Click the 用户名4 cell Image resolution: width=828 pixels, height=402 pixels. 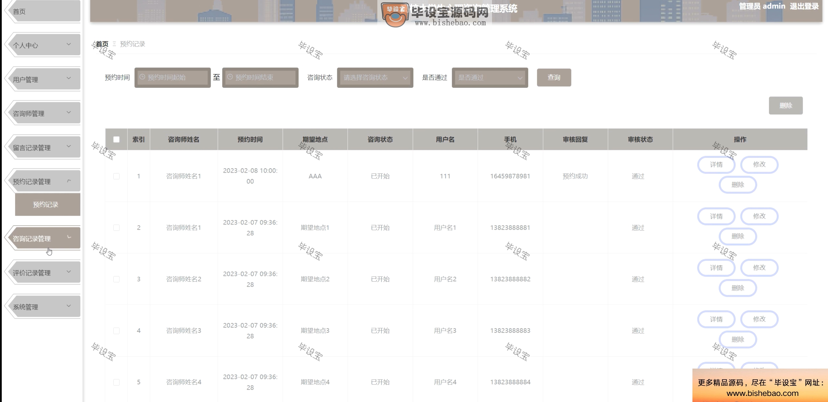(445, 382)
